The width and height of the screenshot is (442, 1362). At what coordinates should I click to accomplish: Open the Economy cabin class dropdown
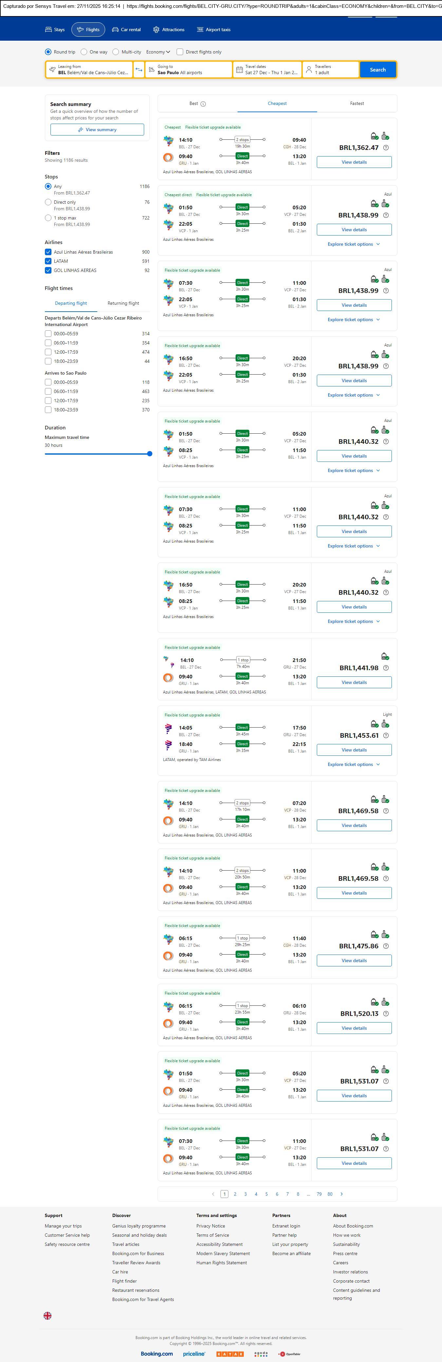[x=159, y=52]
